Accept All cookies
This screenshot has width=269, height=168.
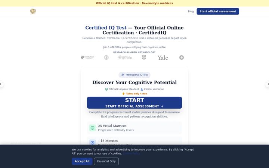pos(82,161)
